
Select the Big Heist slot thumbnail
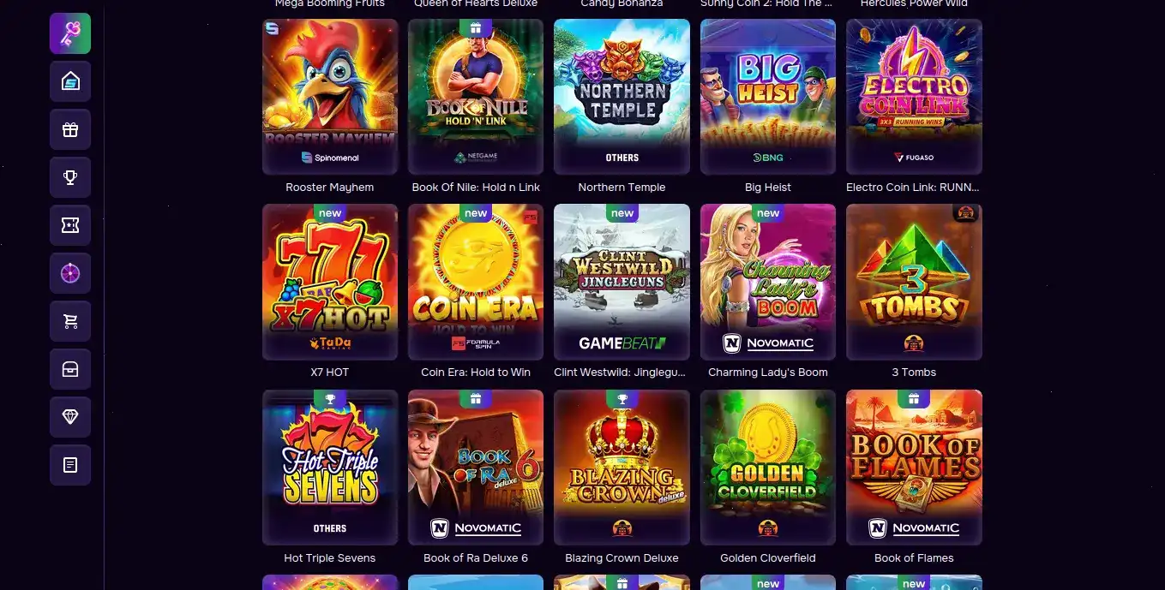[768, 97]
